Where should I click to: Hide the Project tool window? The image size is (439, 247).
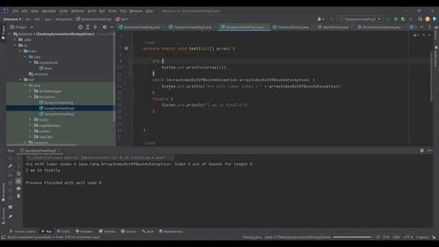112,27
